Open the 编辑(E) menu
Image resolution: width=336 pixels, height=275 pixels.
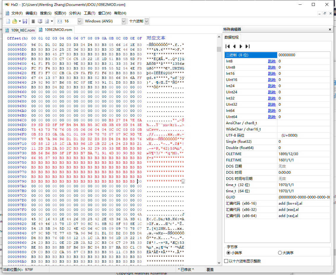[31, 13]
